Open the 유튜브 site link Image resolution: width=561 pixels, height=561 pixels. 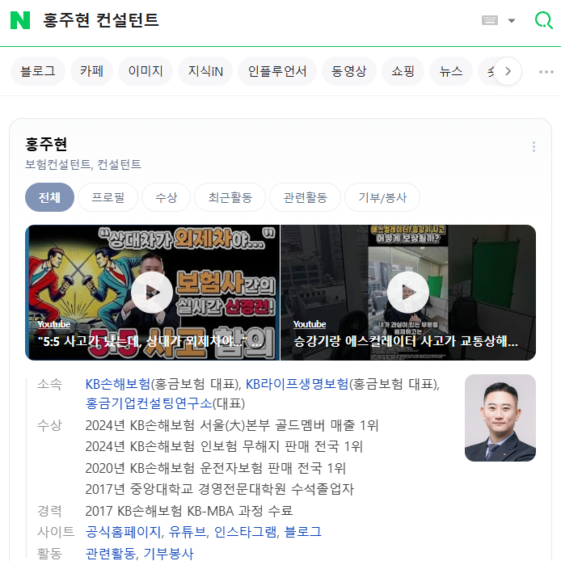[188, 532]
